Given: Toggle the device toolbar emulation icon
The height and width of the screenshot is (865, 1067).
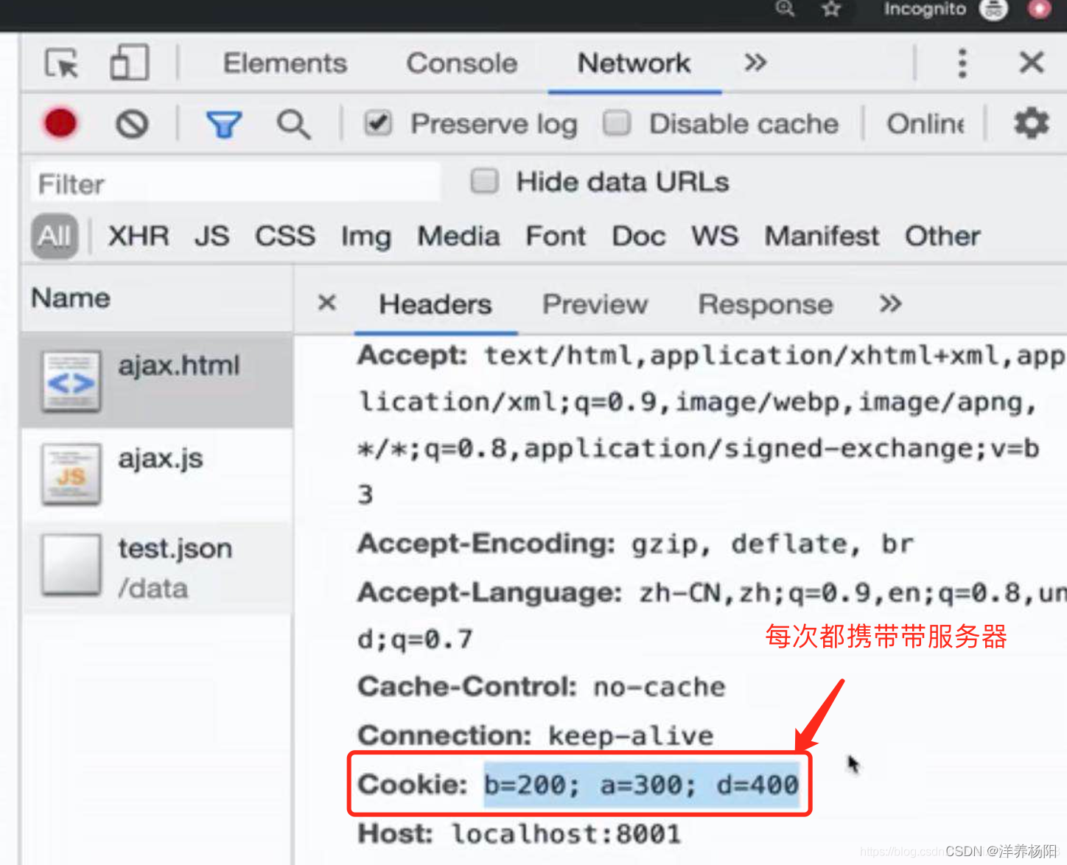Looking at the screenshot, I should [129, 63].
